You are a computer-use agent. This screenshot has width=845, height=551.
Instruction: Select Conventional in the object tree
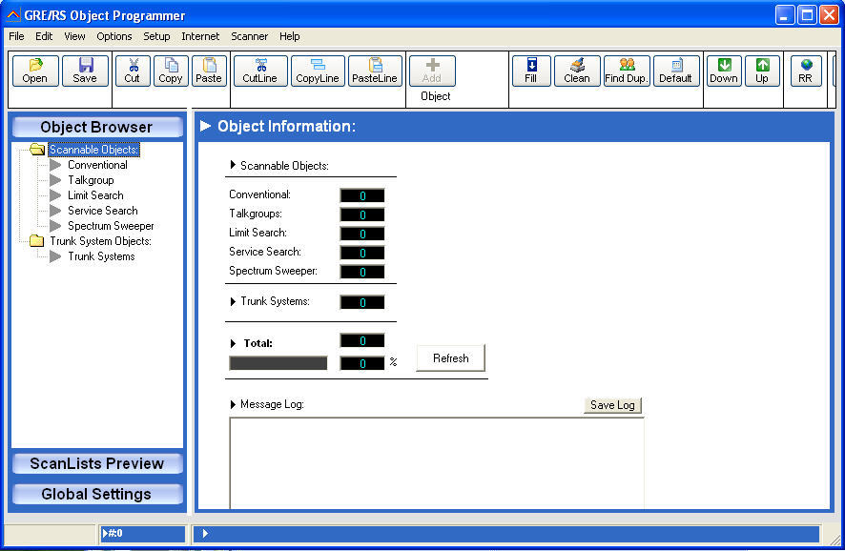[97, 165]
